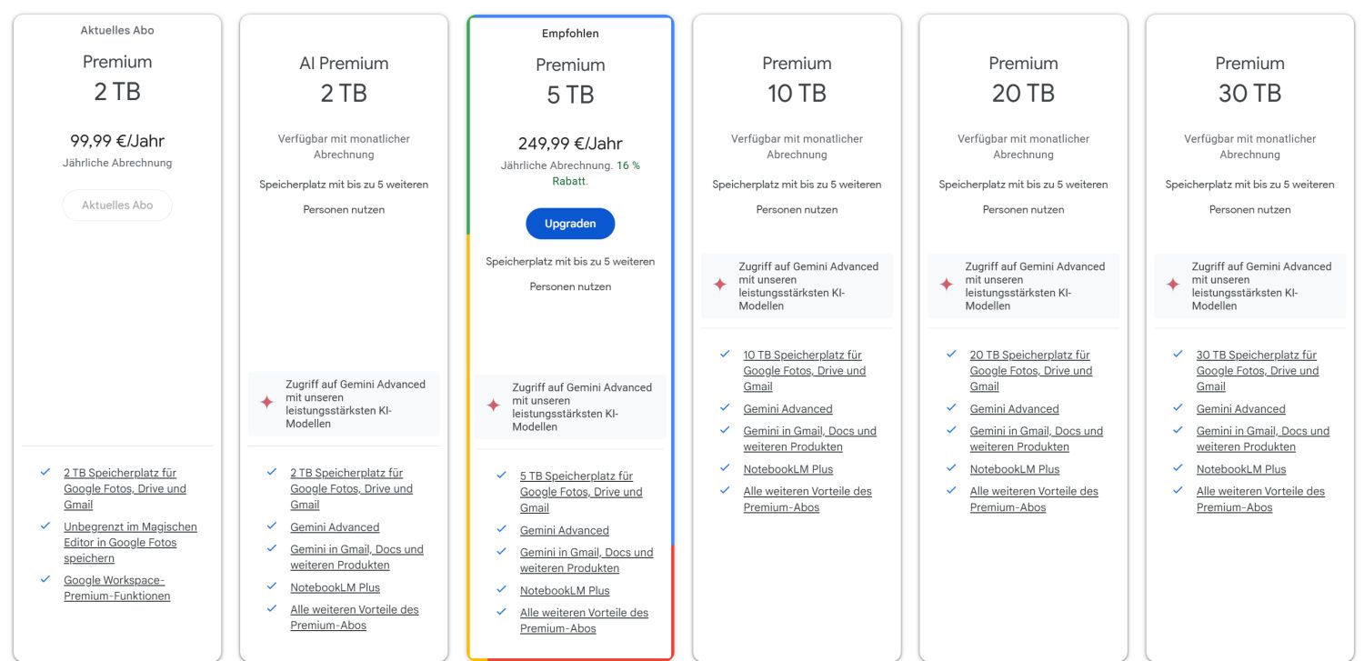Click Gemini sparkle icon in Premium 30 TB card
This screenshot has height=661, width=1364.
coord(1173,285)
